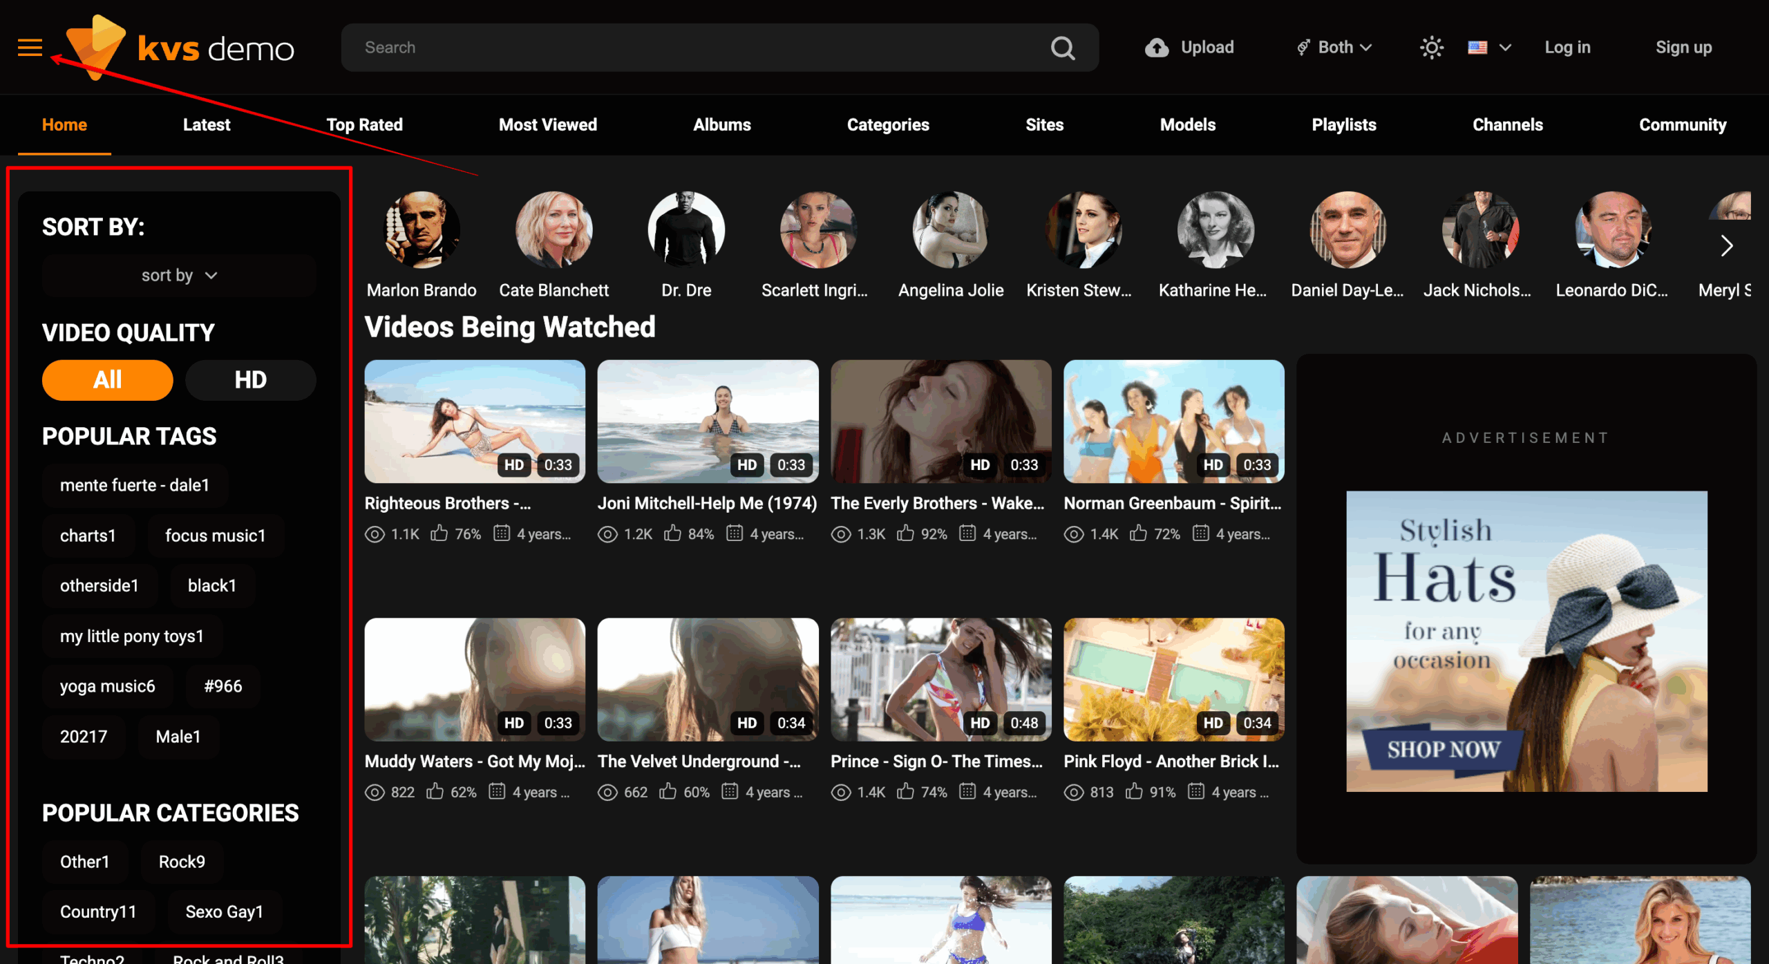Click the Sign up button
Image resolution: width=1769 pixels, height=964 pixels.
pos(1683,48)
